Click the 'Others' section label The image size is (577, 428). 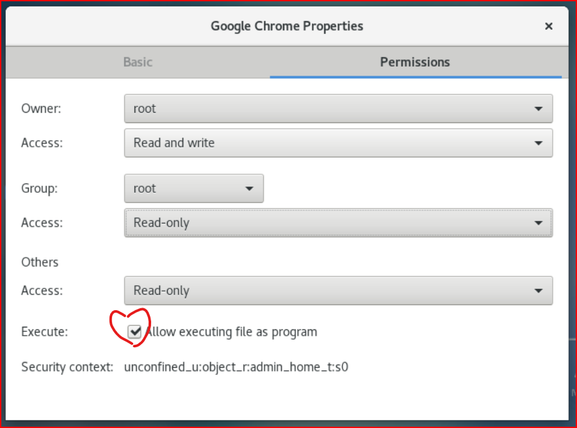click(40, 262)
